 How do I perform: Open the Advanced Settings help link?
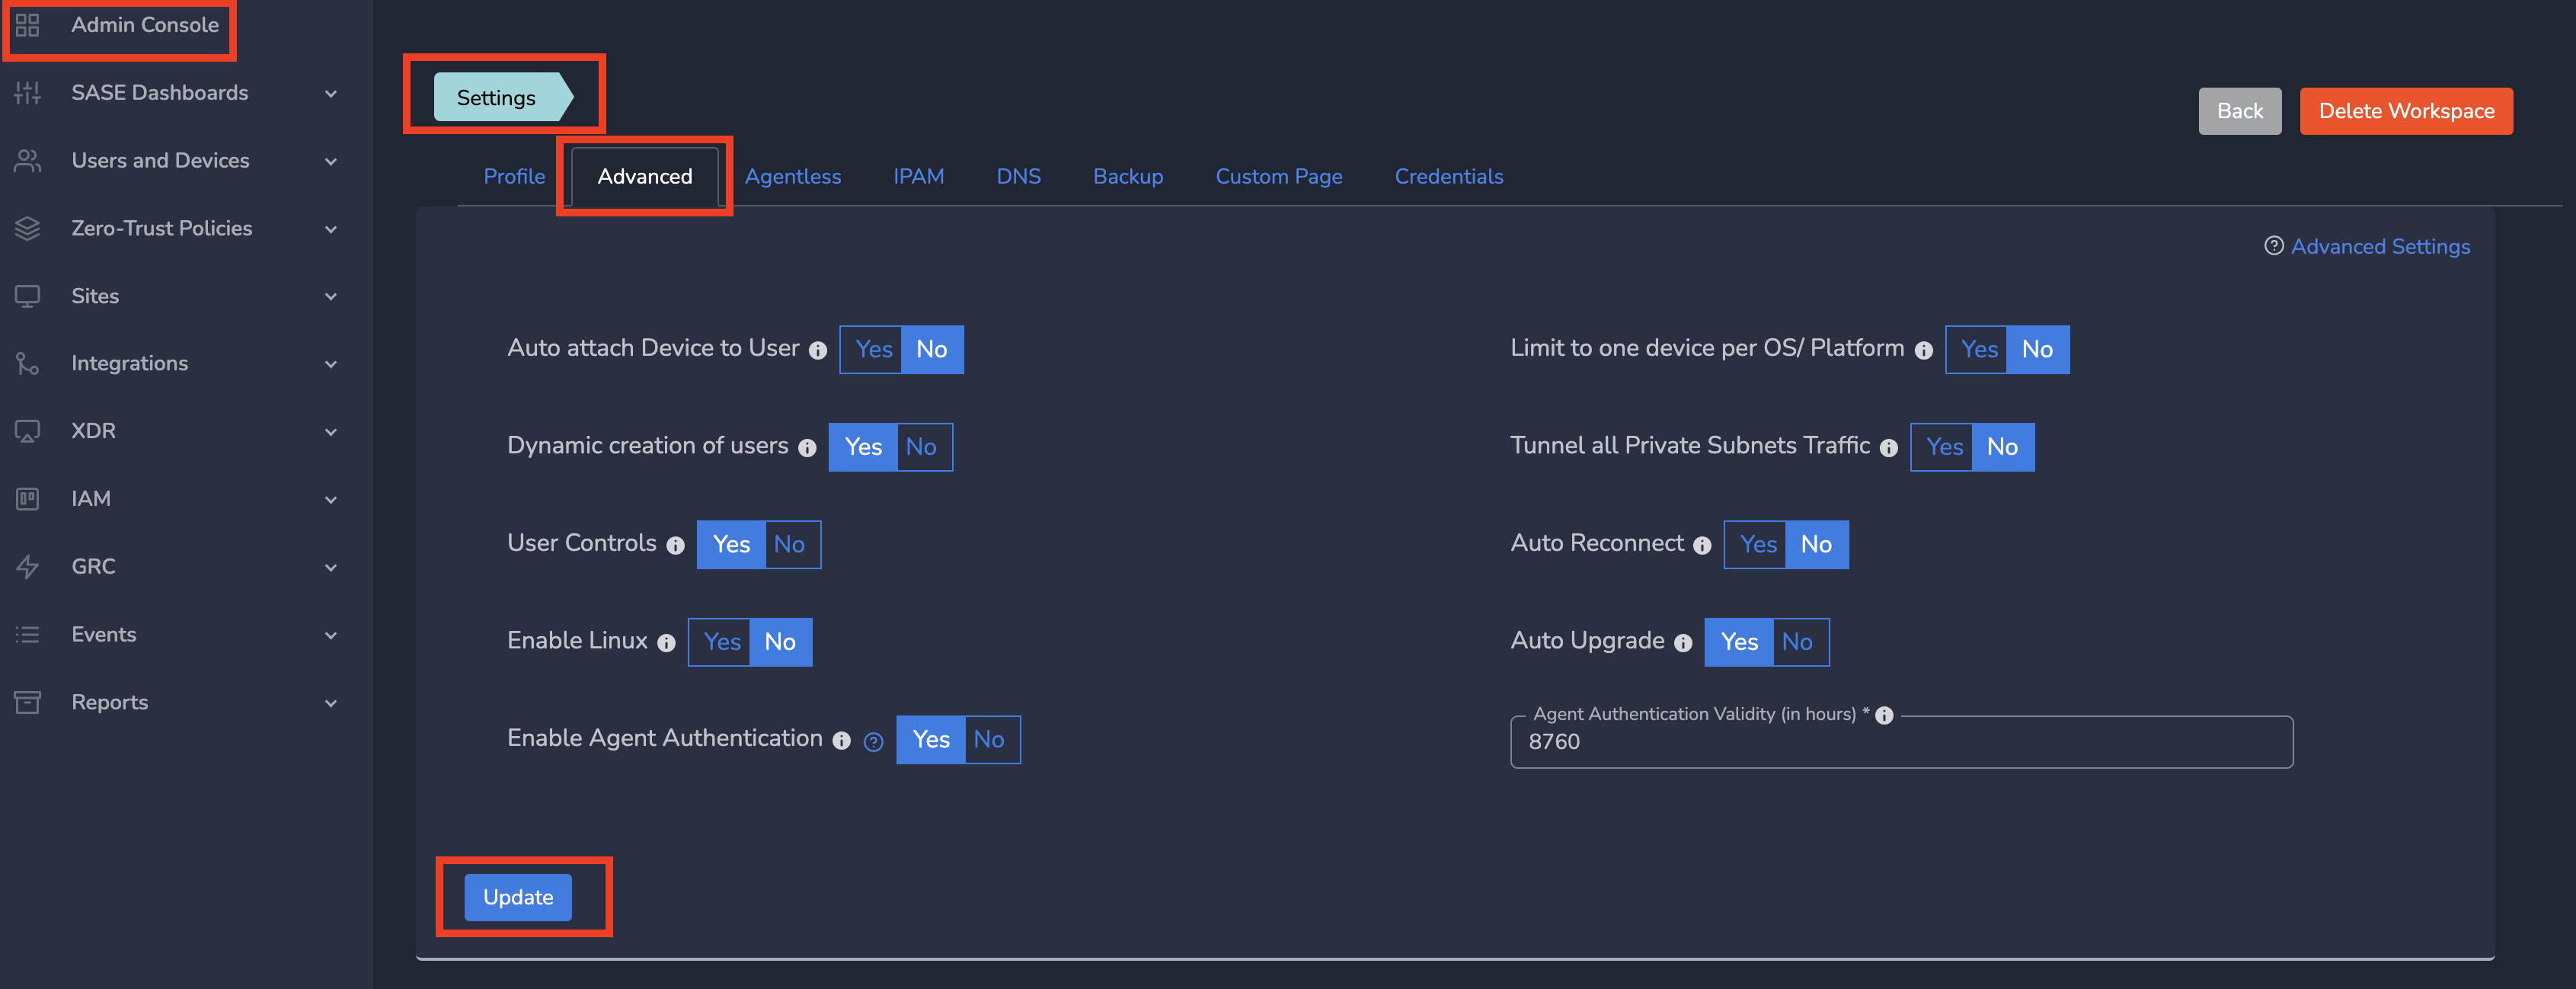pyautogui.click(x=2380, y=246)
